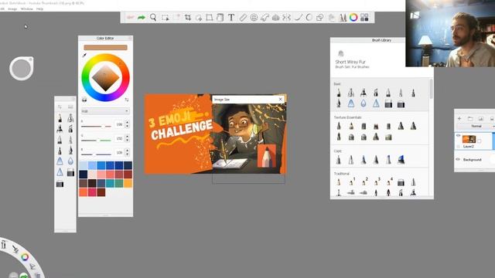Pick the eyedropper in the Color Editor
This screenshot has height=278, width=495.
[84, 55]
